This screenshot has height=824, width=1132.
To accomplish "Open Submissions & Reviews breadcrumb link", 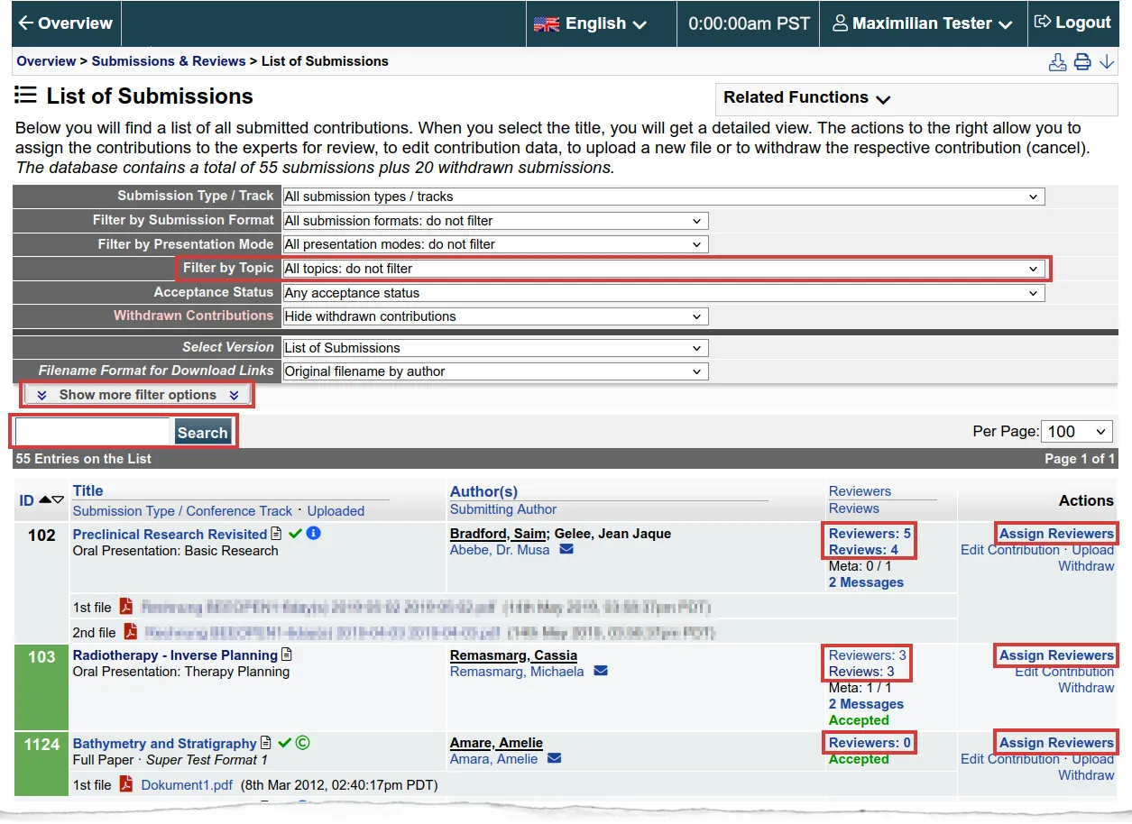I will [x=169, y=61].
